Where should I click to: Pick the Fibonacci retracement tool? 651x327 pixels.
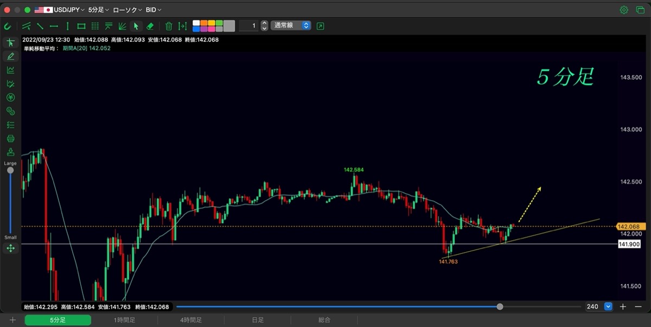click(x=108, y=25)
